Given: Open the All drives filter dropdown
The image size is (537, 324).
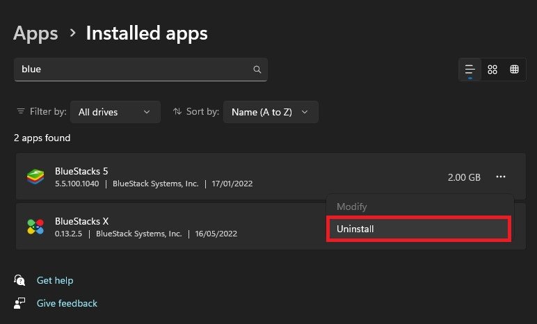Looking at the screenshot, I should 115,112.
